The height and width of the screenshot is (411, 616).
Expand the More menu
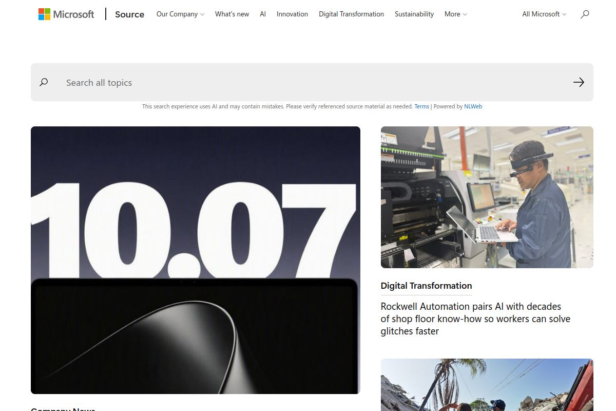(455, 14)
